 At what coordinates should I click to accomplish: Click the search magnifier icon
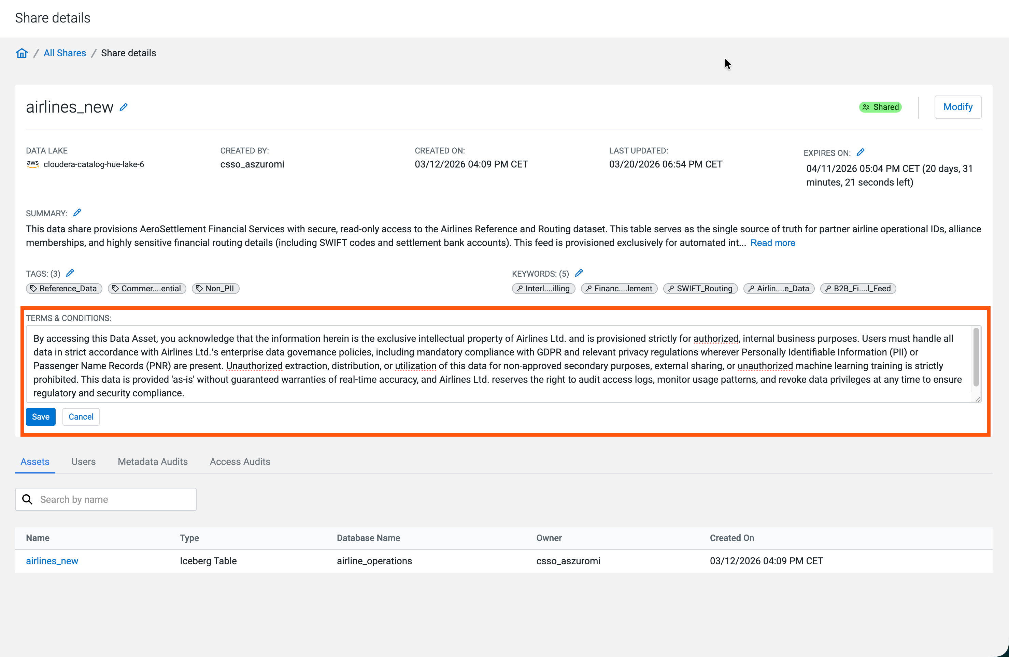click(28, 499)
